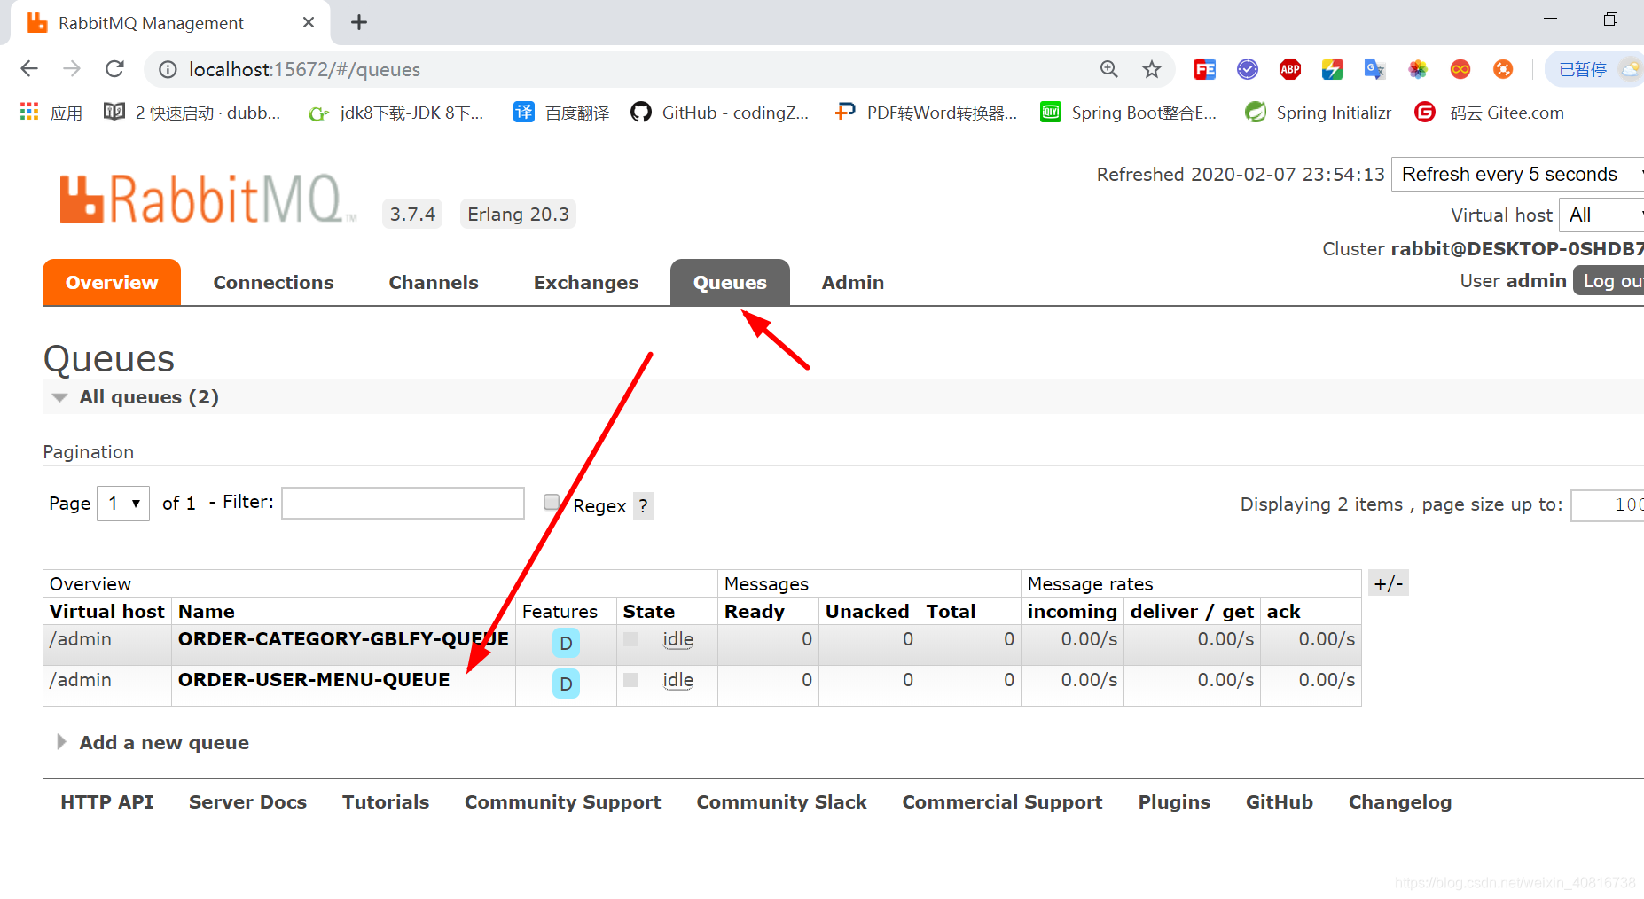Image resolution: width=1644 pixels, height=899 pixels.
Task: Sort by the Name column header
Action: [x=207, y=612]
